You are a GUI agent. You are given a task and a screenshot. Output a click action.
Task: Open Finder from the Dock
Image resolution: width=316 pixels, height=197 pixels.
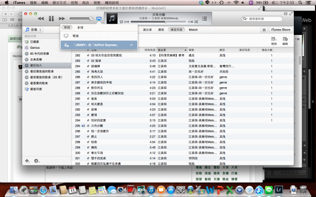tap(14, 190)
